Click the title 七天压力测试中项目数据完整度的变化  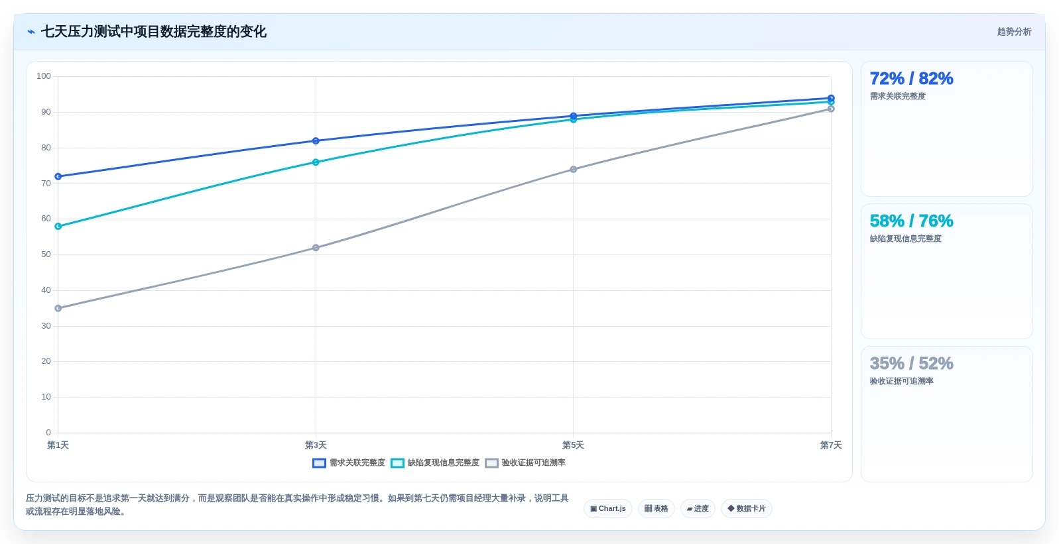(154, 32)
